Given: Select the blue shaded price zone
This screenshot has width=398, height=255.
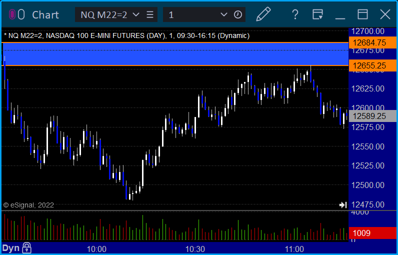Looking at the screenshot, I should coord(175,54).
